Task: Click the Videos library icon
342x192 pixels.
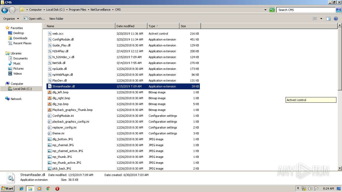Action: [x=10, y=74]
